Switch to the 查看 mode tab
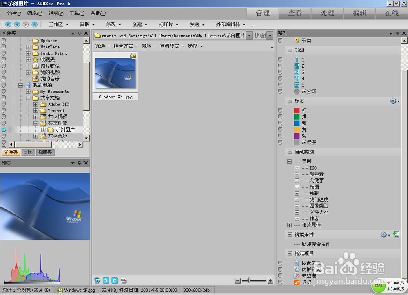This screenshot has height=295, width=408. pyautogui.click(x=295, y=13)
